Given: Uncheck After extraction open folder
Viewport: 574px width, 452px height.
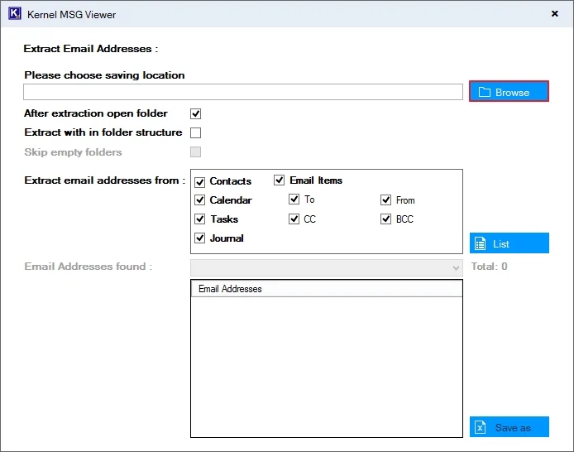Looking at the screenshot, I should tap(195, 113).
